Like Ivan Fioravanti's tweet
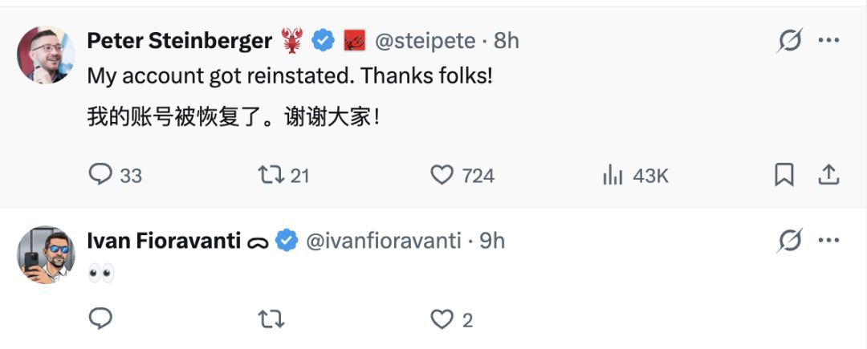The image size is (867, 349). tap(443, 320)
